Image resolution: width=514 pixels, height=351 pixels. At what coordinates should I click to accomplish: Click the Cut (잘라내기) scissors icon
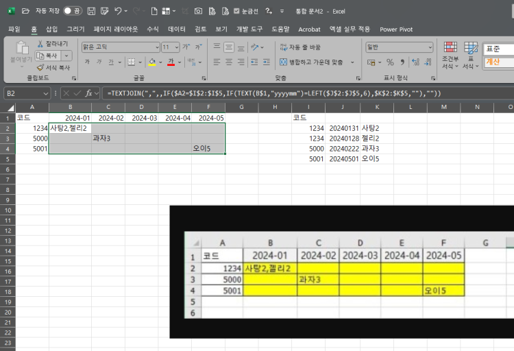click(40, 44)
